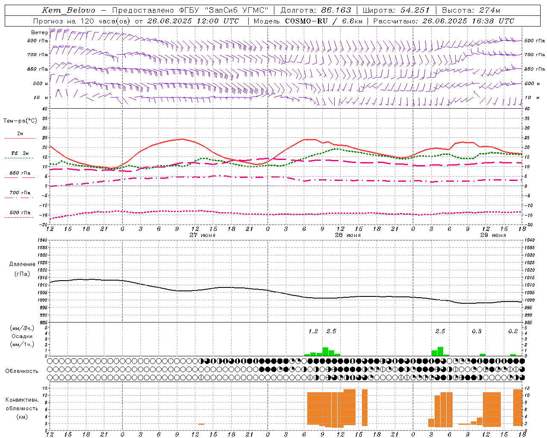Viewport: 547px width, 438px height.
Task: Click the station name Kem_Belovo in header
Action: (x=69, y=10)
